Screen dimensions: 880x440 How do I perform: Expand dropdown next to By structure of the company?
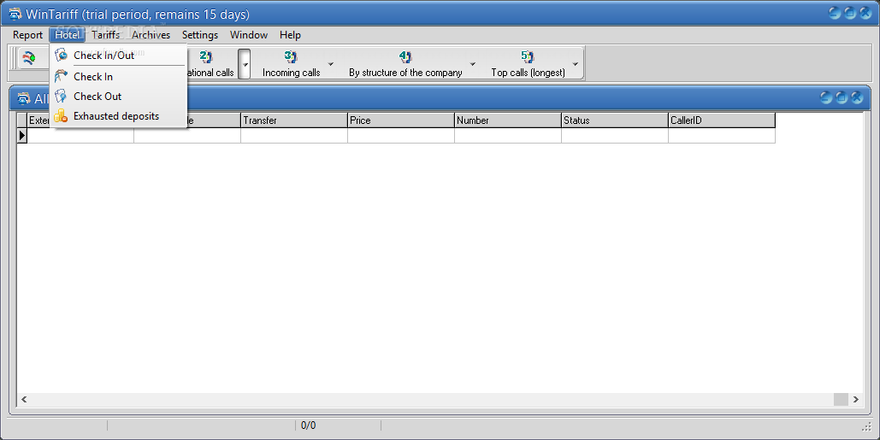coord(473,63)
